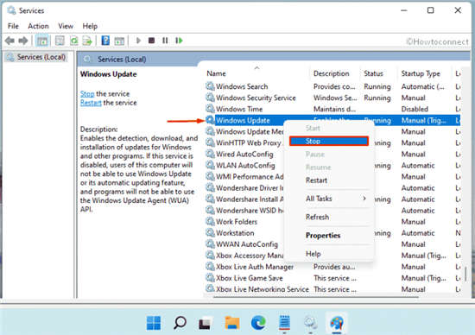
Task: Select the Wired AutoConfig service
Action: [244, 154]
